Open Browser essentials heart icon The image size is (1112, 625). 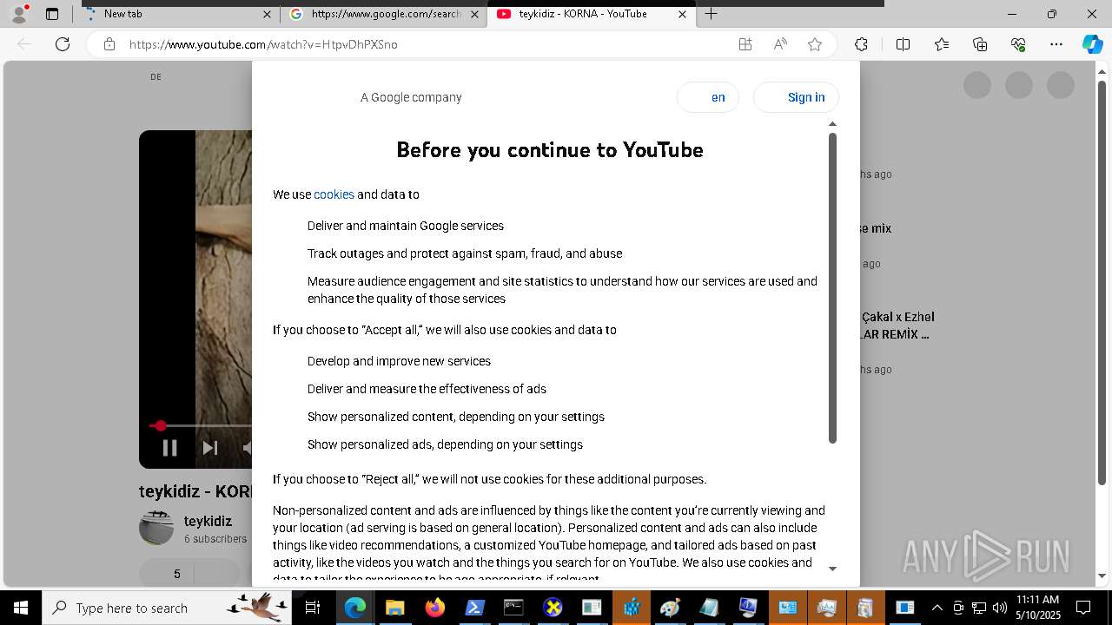[x=1018, y=44]
